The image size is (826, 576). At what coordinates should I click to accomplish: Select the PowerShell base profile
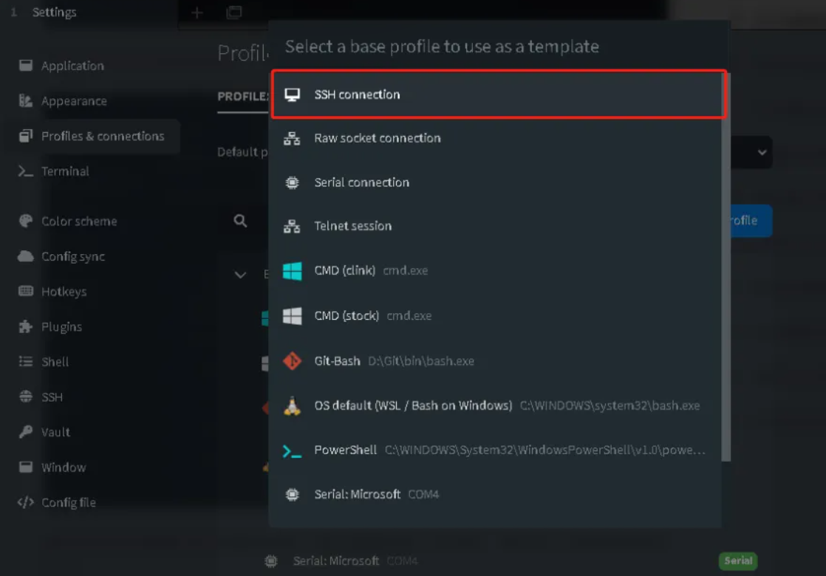tap(495, 450)
